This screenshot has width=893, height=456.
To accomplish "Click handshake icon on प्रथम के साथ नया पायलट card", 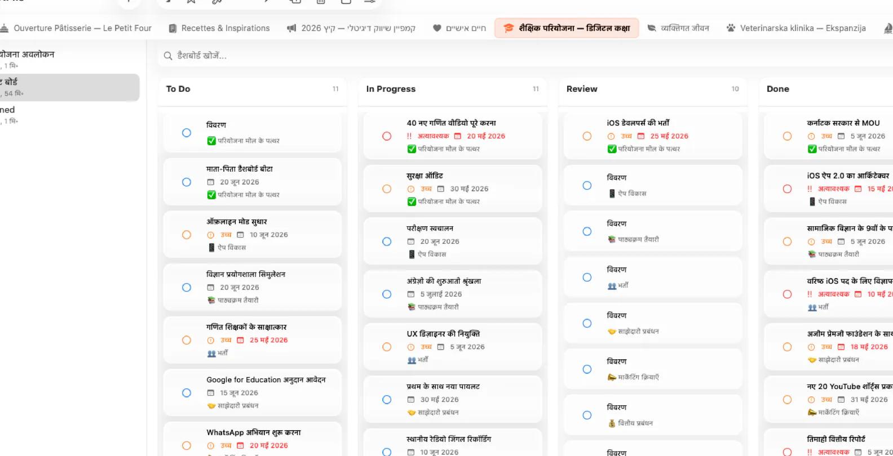I will click(x=412, y=413).
